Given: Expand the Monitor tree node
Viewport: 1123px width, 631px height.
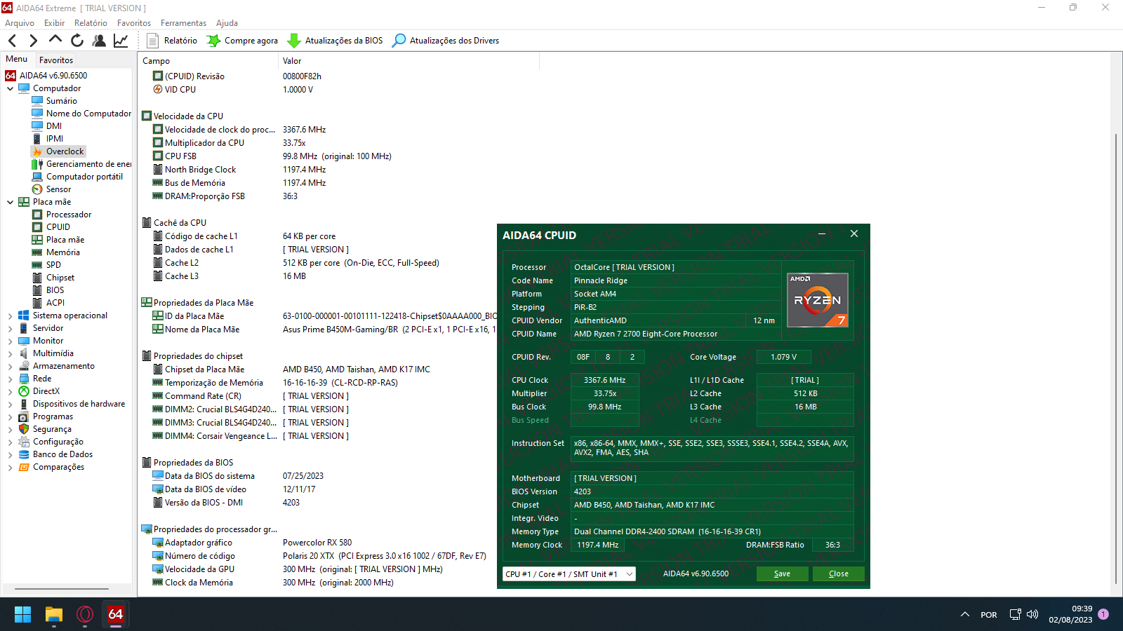Looking at the screenshot, I should 11,341.
